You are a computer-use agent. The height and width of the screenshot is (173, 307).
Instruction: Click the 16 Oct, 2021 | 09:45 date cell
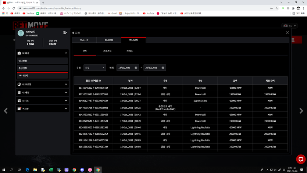[131, 134]
